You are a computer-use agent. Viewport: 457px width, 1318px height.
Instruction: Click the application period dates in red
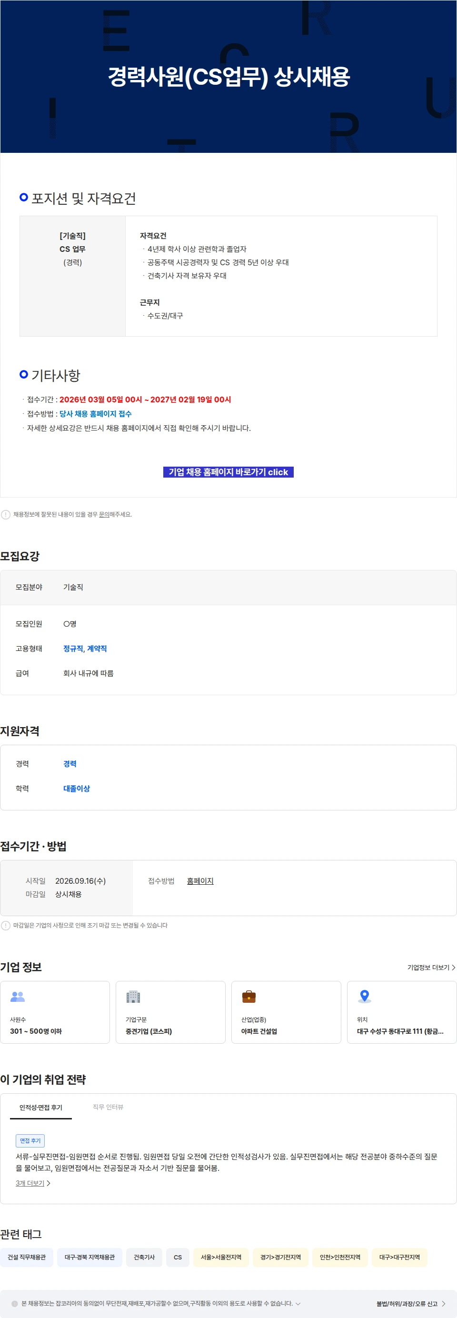point(145,399)
